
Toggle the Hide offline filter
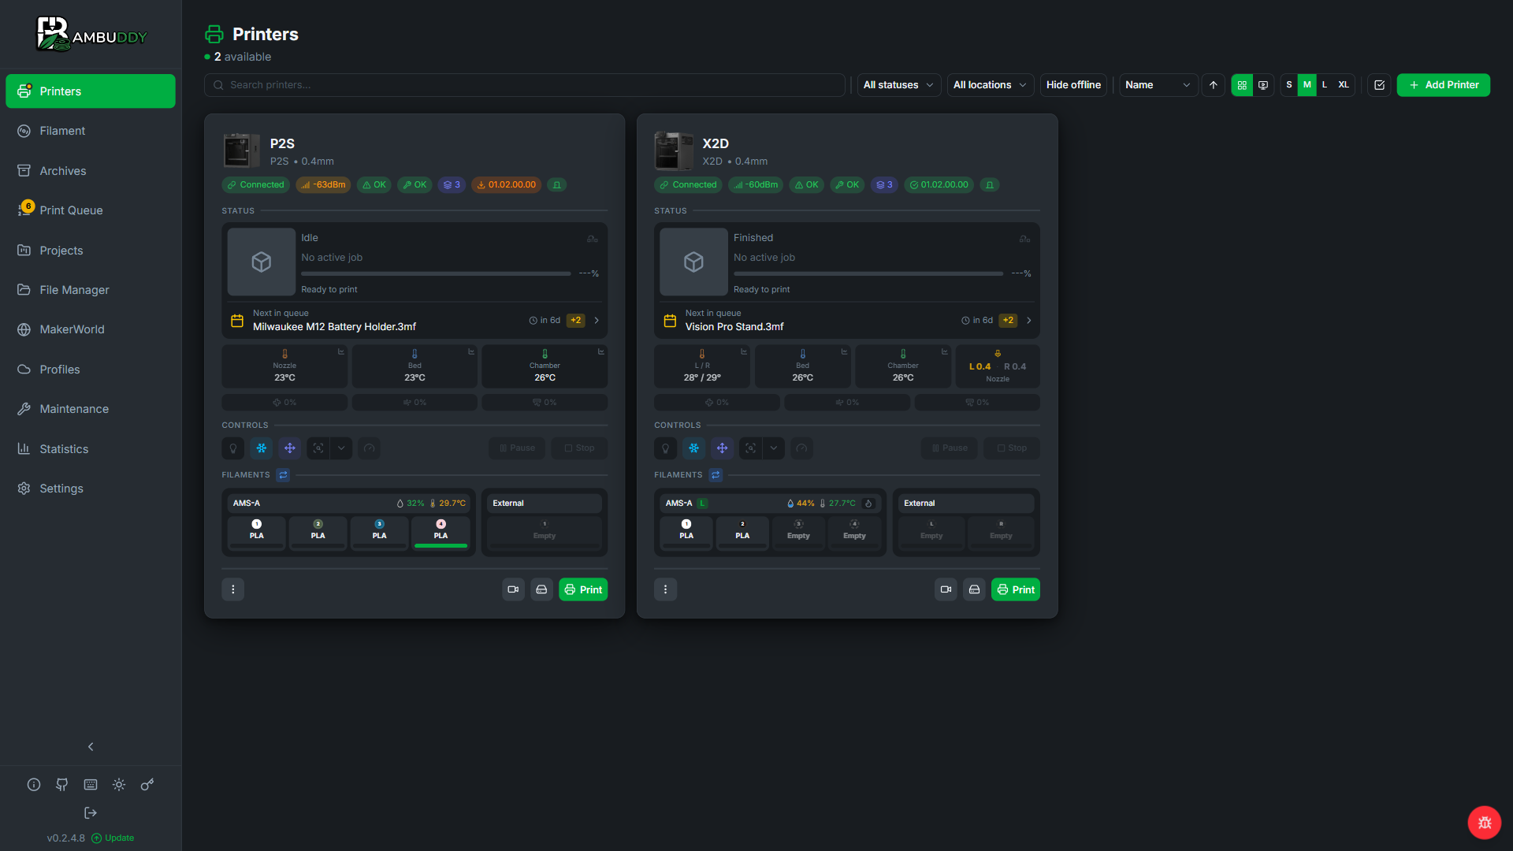[1073, 85]
